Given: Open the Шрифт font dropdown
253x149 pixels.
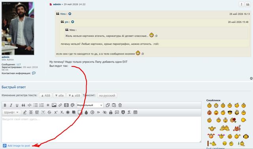Looking at the screenshot, I should (x=11, y=112).
